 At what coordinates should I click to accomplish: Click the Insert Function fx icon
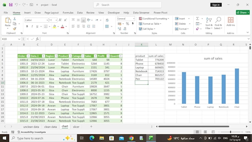tap(37, 39)
